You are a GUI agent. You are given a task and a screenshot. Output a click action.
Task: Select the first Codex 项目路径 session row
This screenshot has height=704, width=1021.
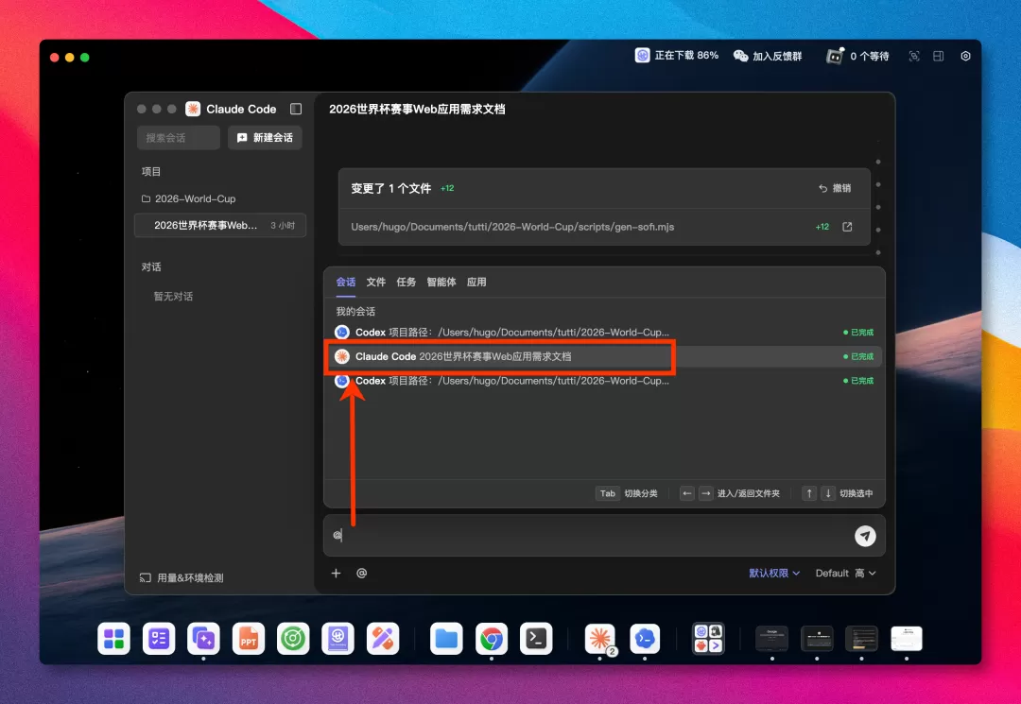click(x=603, y=332)
